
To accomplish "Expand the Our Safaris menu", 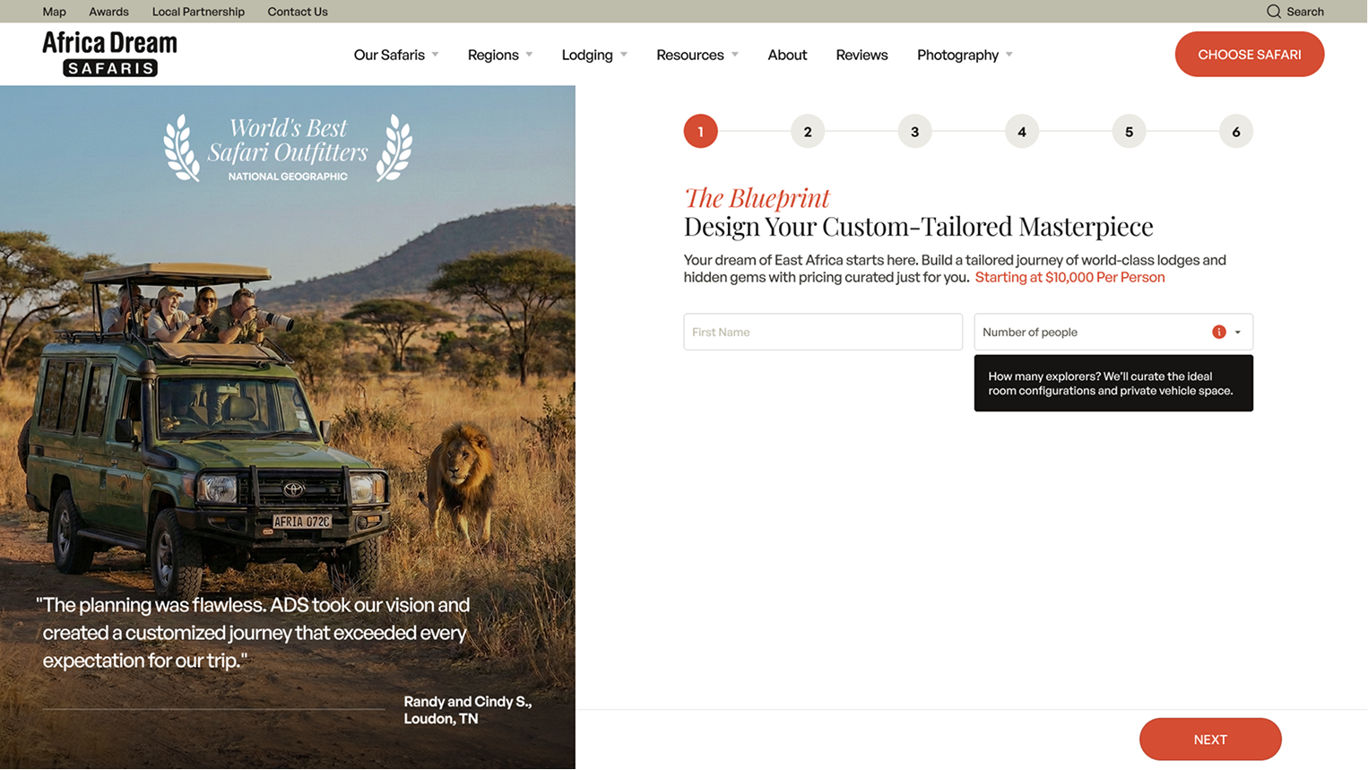I will 390,54.
